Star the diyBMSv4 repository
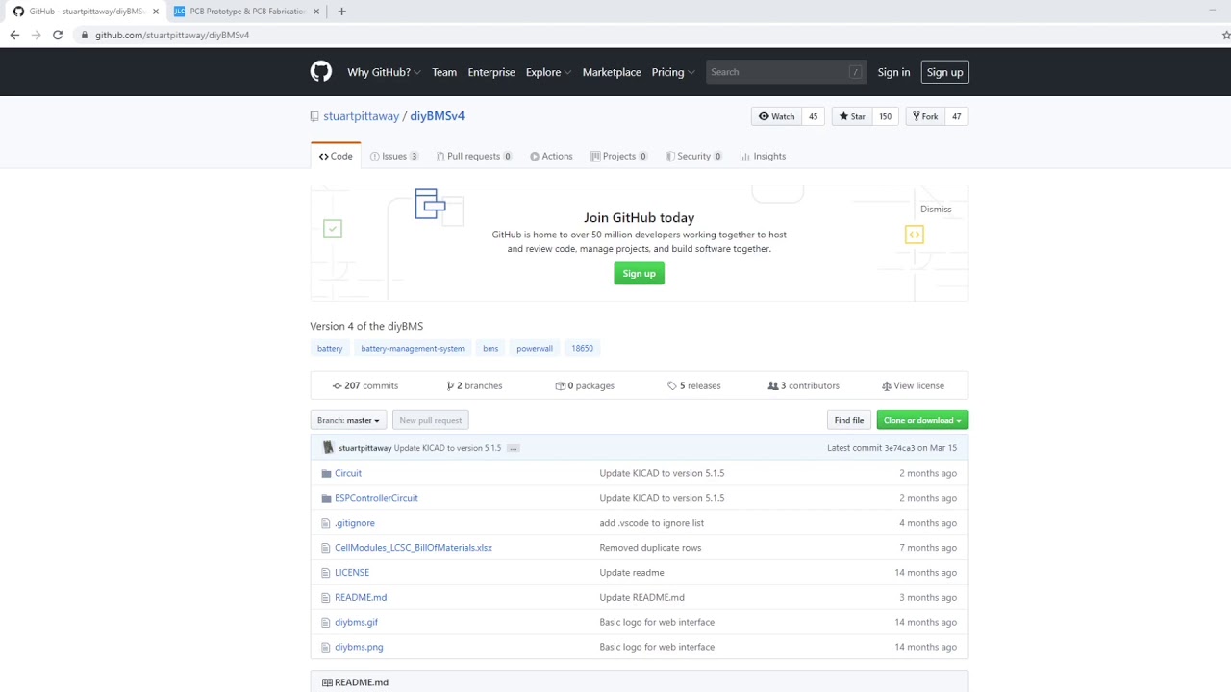The height and width of the screenshot is (692, 1231). coord(852,116)
